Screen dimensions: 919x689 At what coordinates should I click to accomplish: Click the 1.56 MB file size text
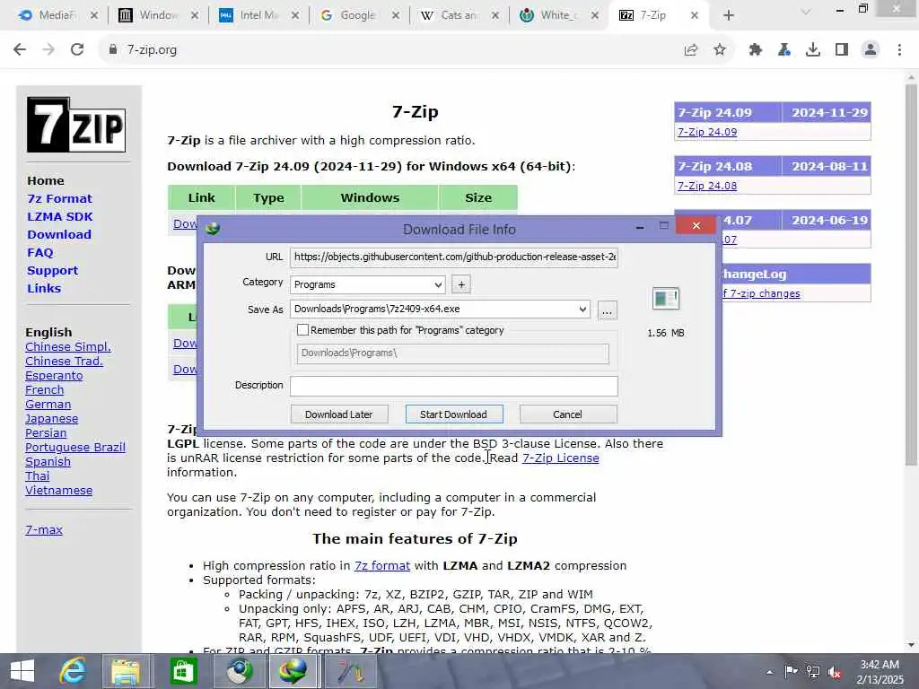pyautogui.click(x=666, y=333)
